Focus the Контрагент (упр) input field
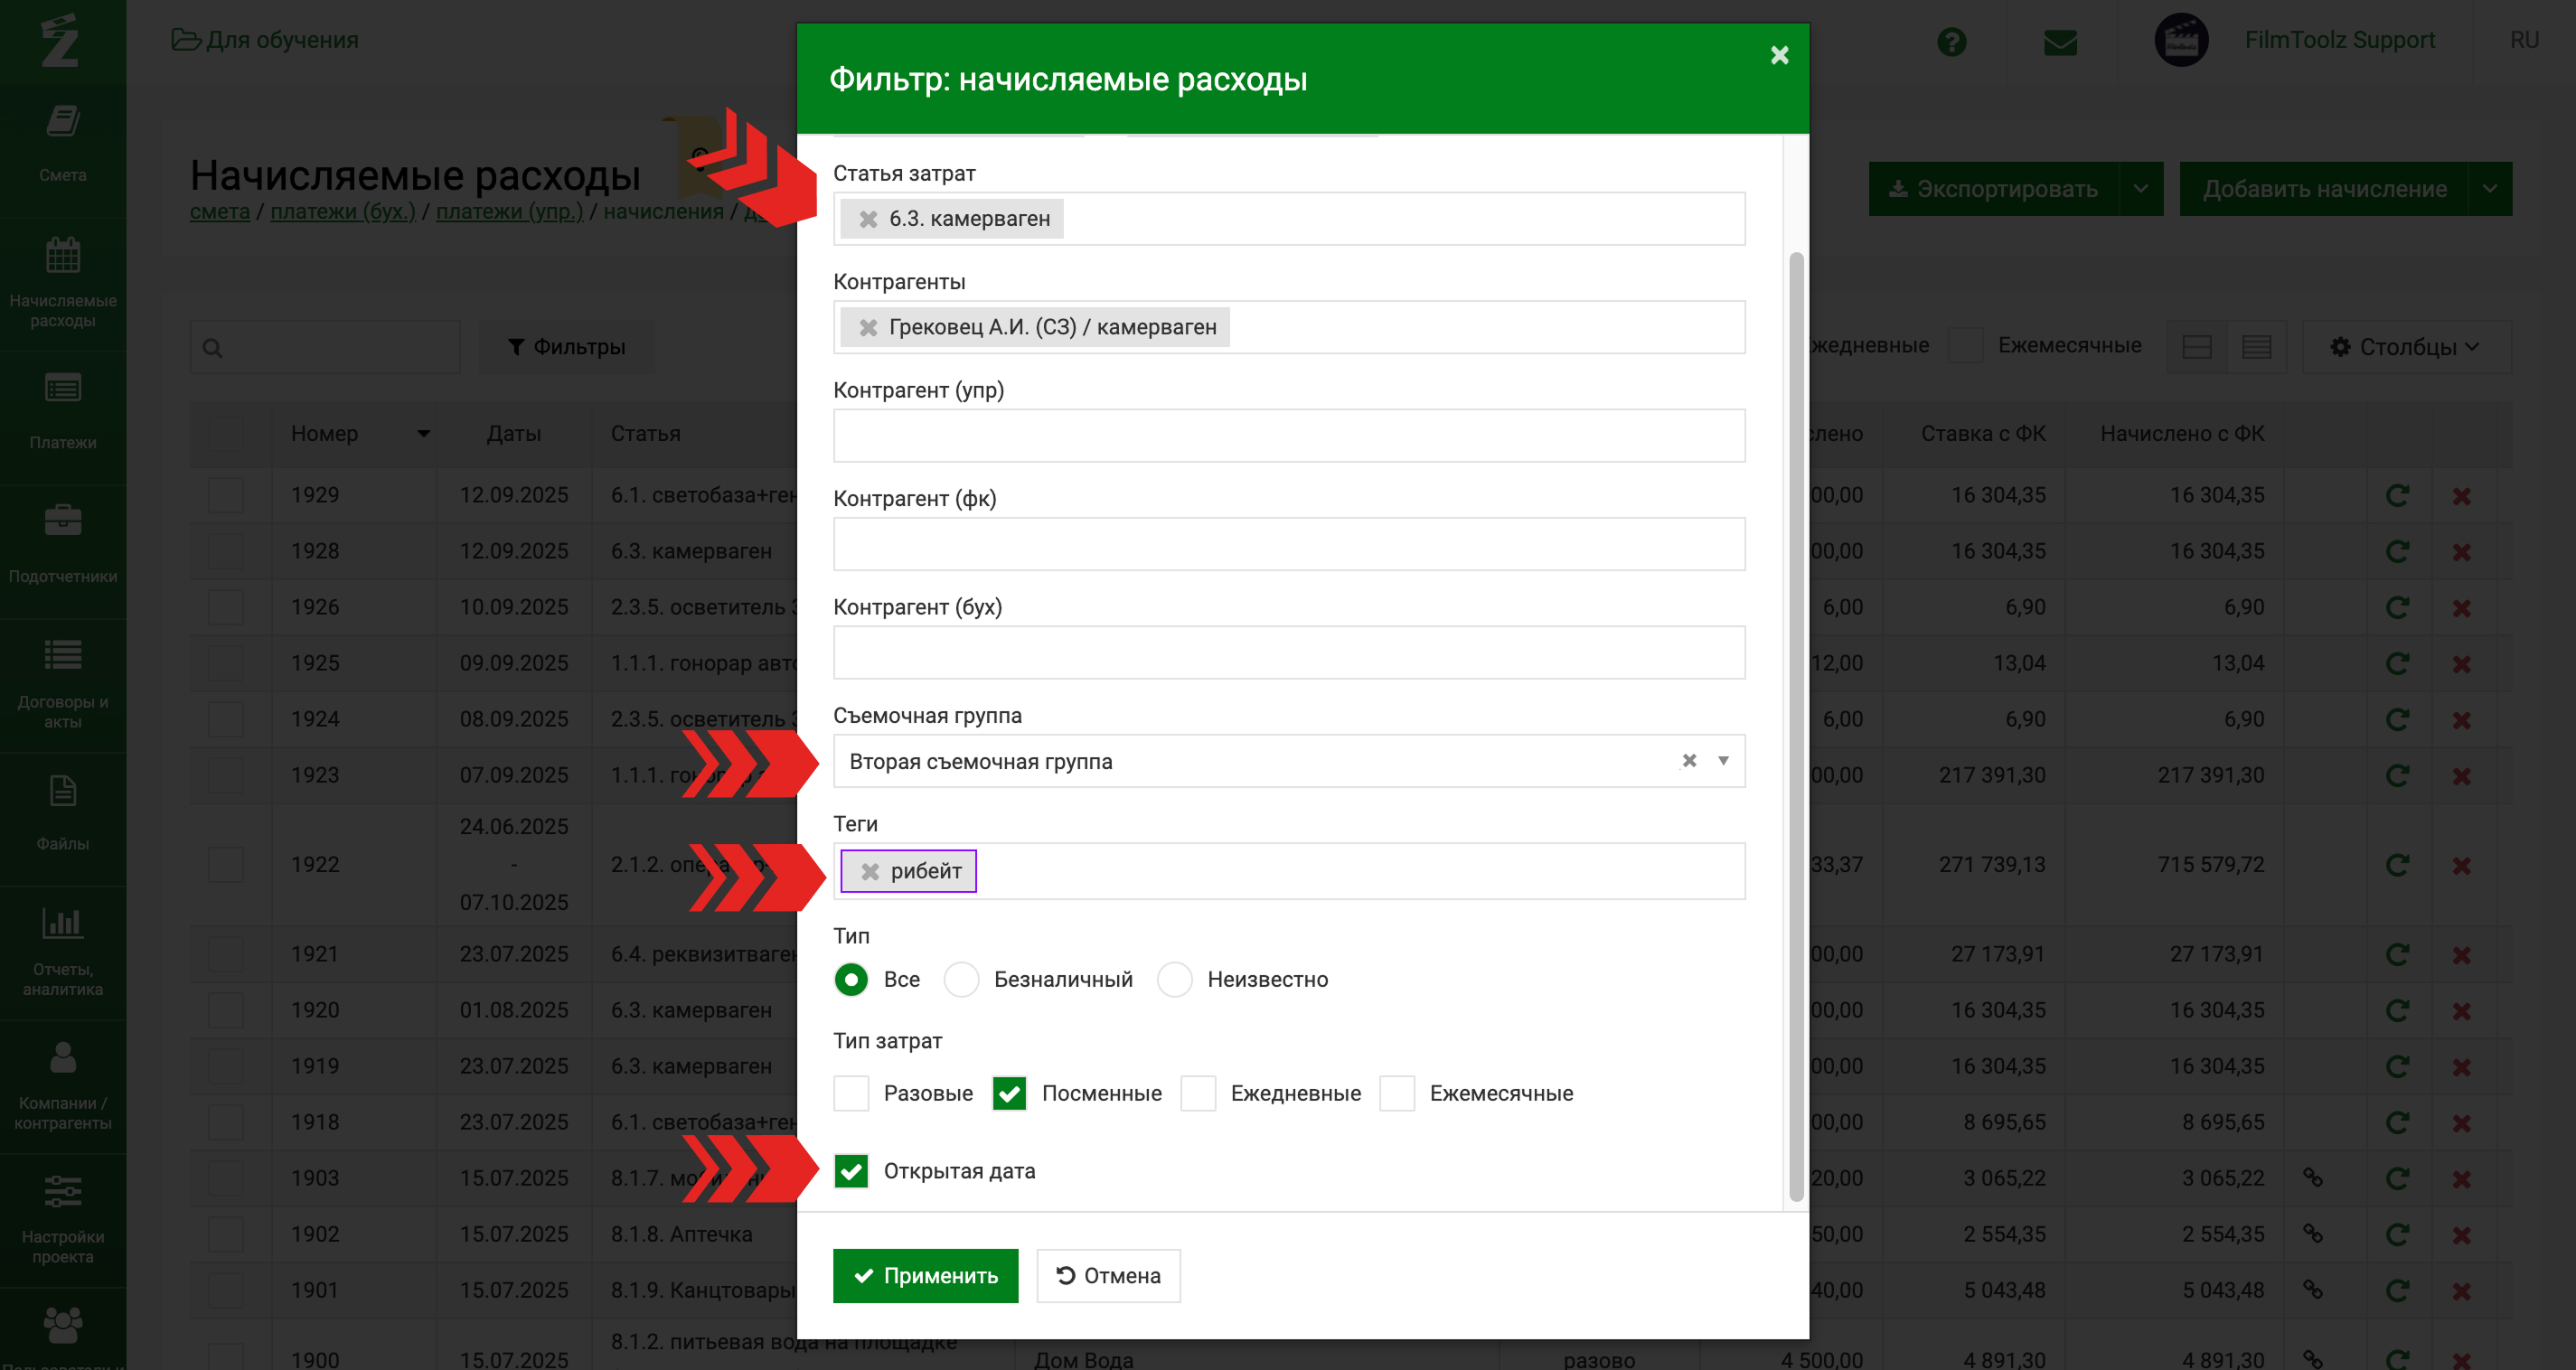The height and width of the screenshot is (1370, 2576). point(1289,436)
